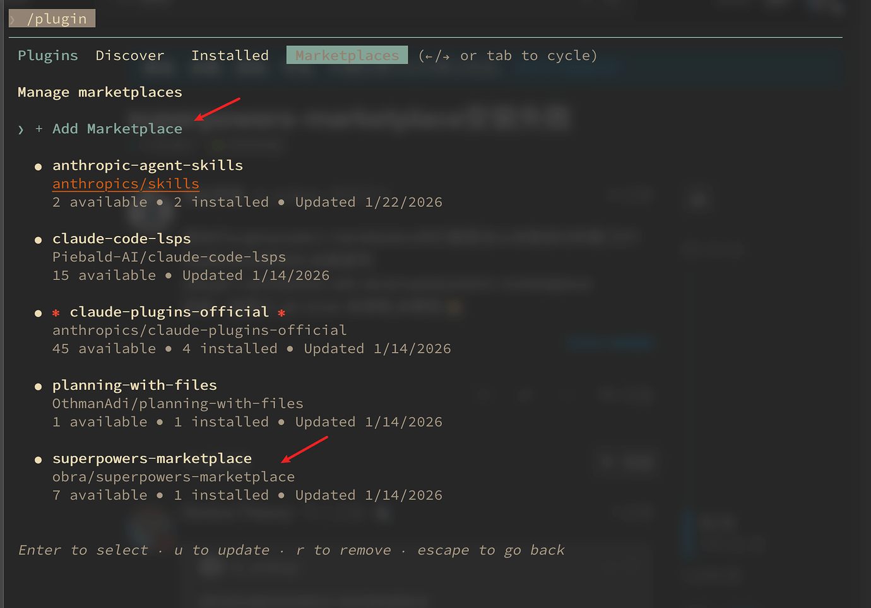Select the superpowers-marketplace entry name

152,458
